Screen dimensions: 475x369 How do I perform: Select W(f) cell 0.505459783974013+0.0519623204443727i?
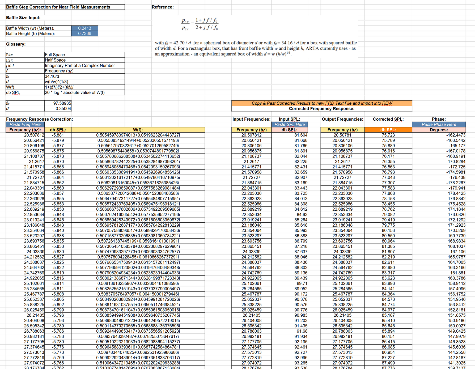click(138, 135)
